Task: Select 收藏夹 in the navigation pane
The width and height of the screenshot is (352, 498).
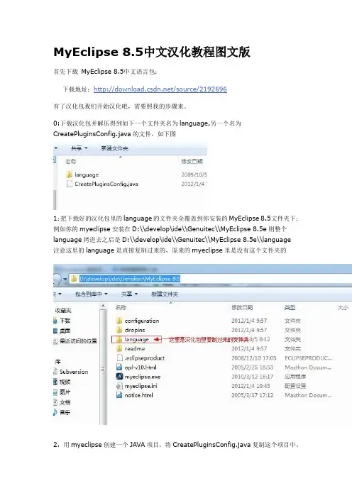Action: [x=63, y=311]
